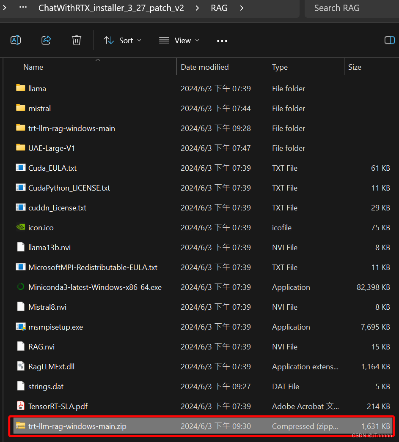Select file name strings.dat
399x442 pixels.
46,387
